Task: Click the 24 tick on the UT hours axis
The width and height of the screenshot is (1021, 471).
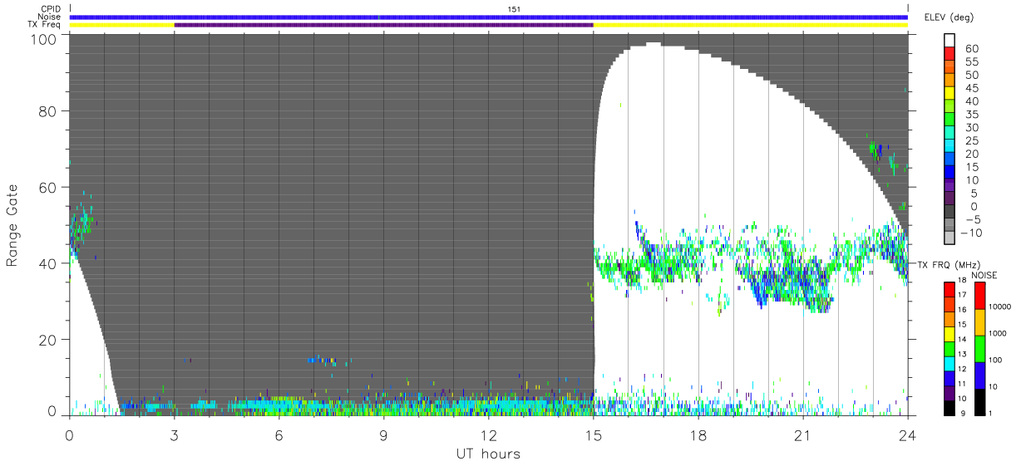Action: click(x=908, y=434)
